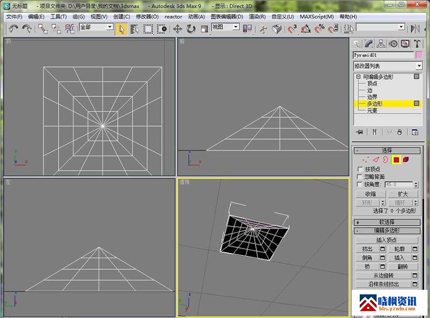The width and height of the screenshot is (430, 318).
Task: Choose the Rectangular Selection Region tool
Action: 148,29
